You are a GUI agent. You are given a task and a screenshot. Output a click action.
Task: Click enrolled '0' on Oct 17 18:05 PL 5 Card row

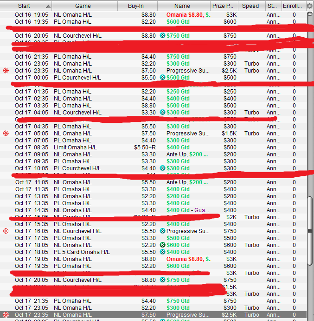[294, 252]
